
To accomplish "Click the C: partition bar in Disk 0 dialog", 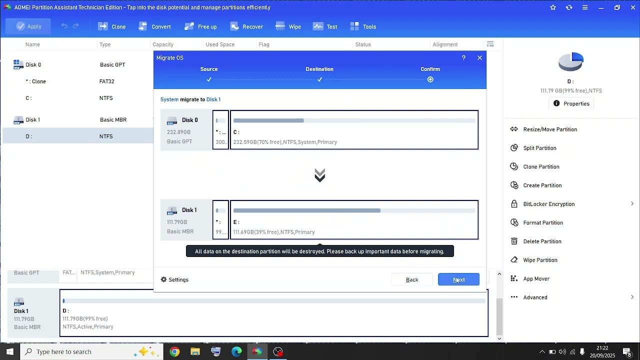I will (x=354, y=130).
